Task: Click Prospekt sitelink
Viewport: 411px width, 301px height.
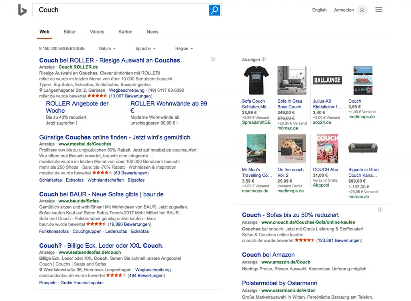Action: click(48, 283)
